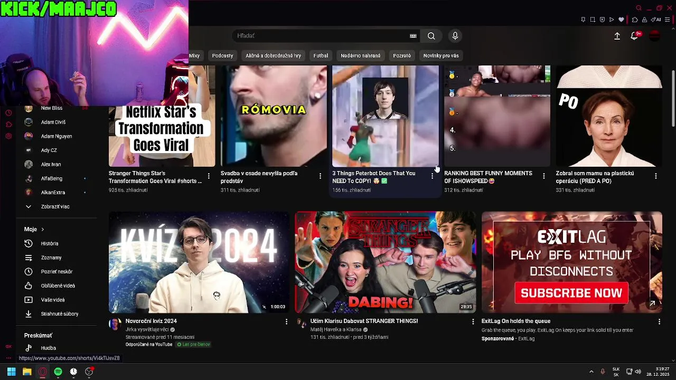Image resolution: width=676 pixels, height=380 pixels.
Task: Select the Pozreté filter chip
Action: click(x=402, y=55)
